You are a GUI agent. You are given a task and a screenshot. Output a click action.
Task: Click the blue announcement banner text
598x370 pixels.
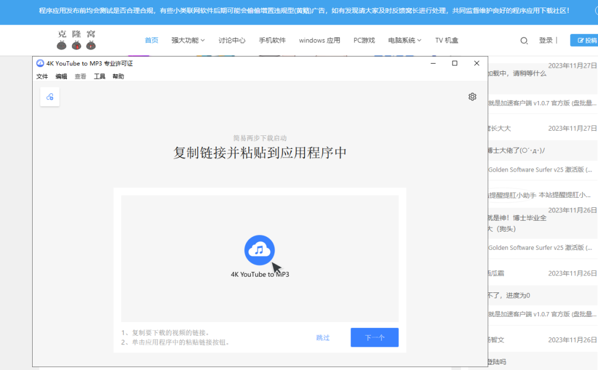tap(304, 11)
